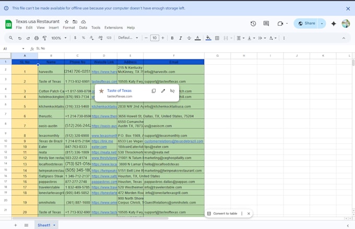Viewport: 355px width, 229px height.
Task: Open the Extensions menu
Action: [113, 28]
